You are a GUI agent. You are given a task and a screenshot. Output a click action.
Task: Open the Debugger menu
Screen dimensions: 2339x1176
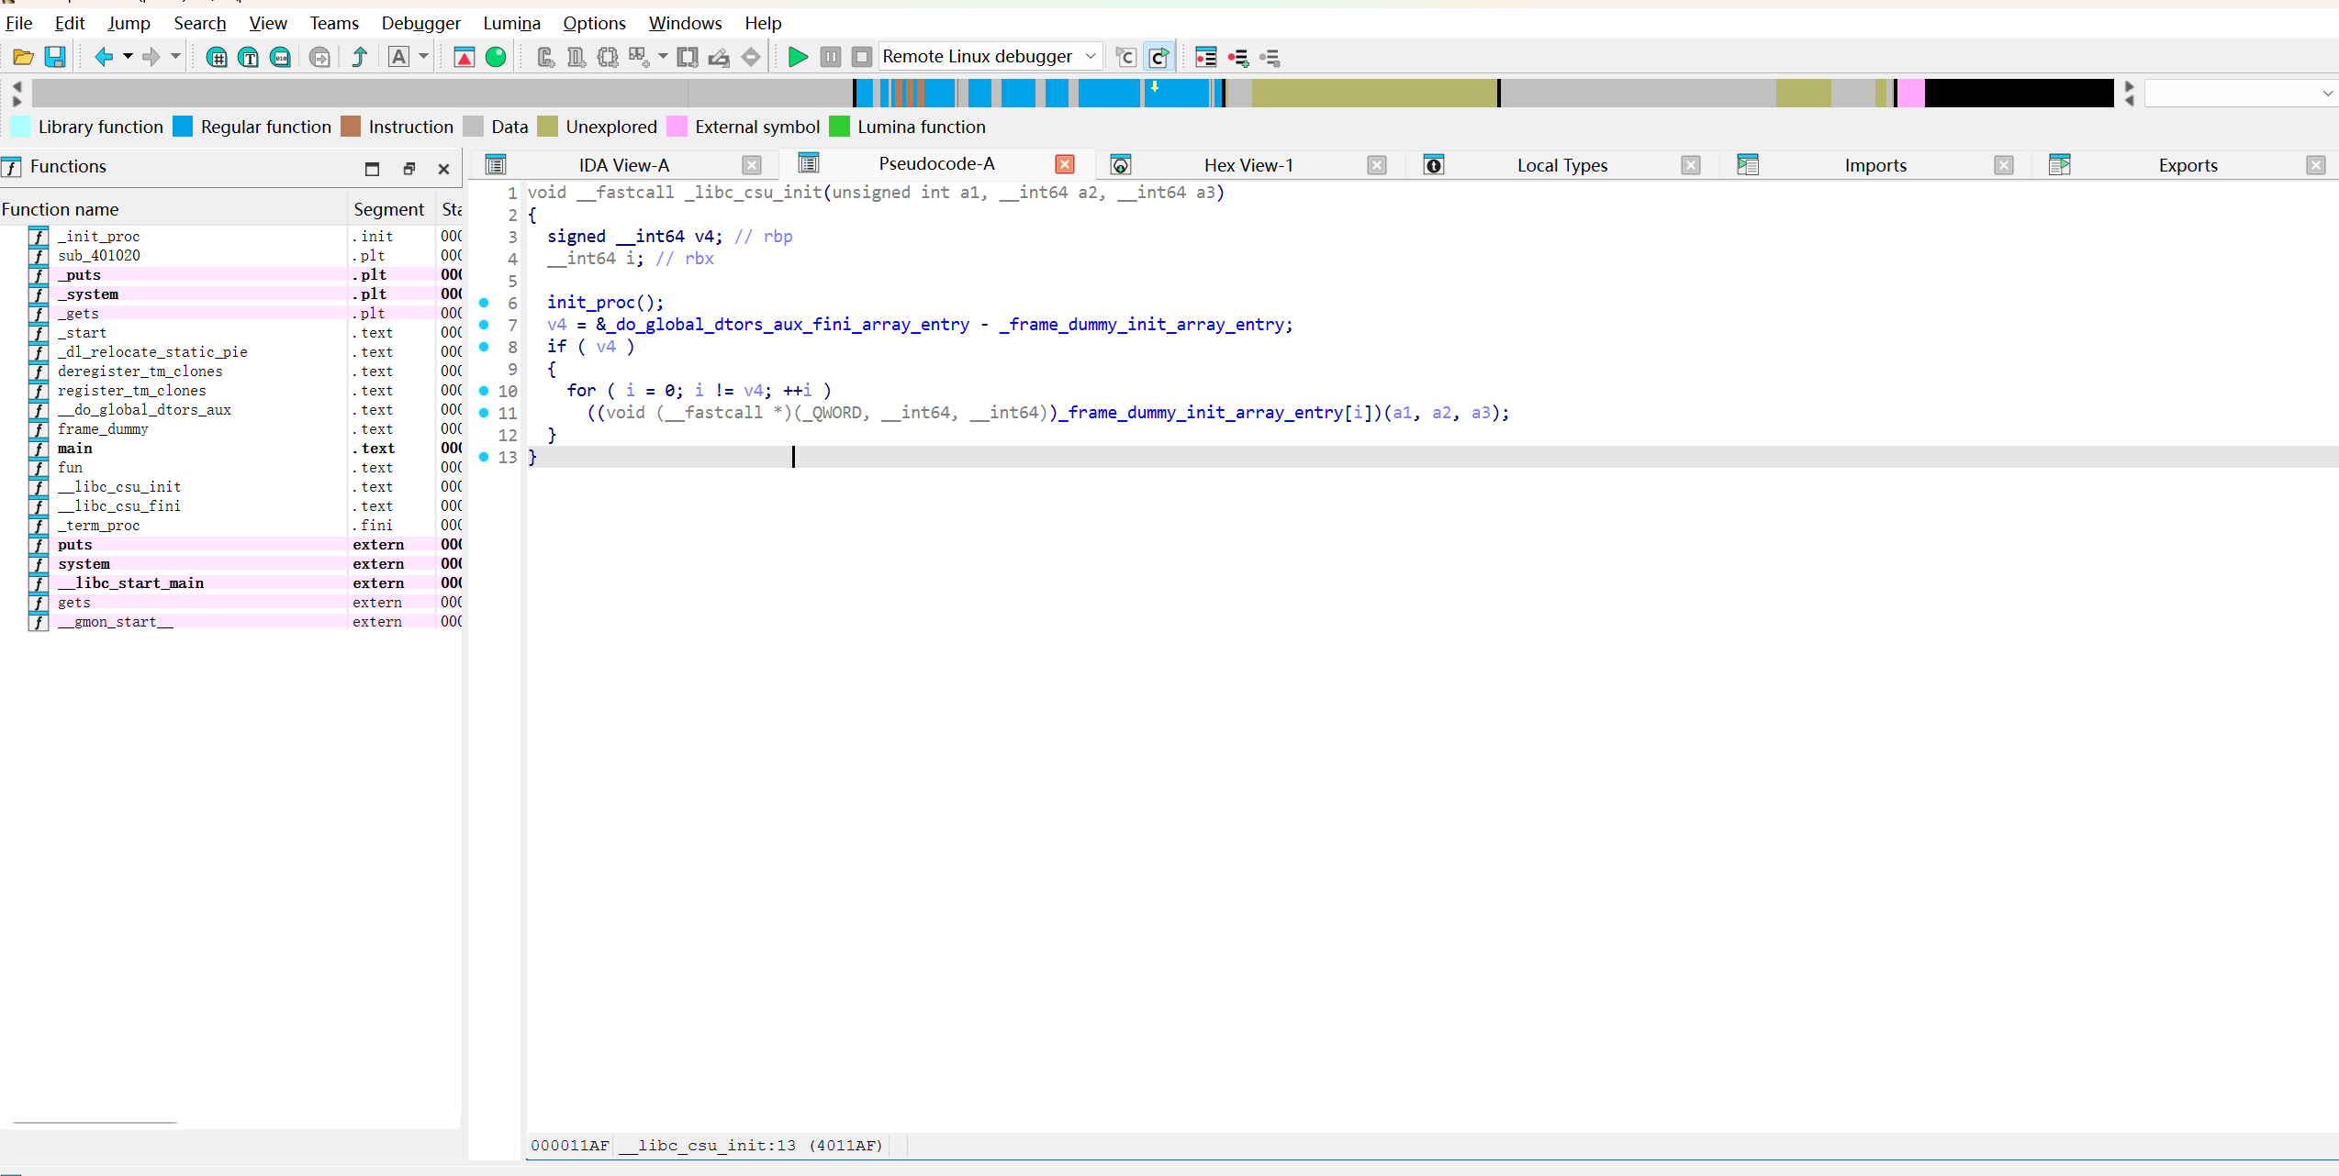tap(420, 23)
